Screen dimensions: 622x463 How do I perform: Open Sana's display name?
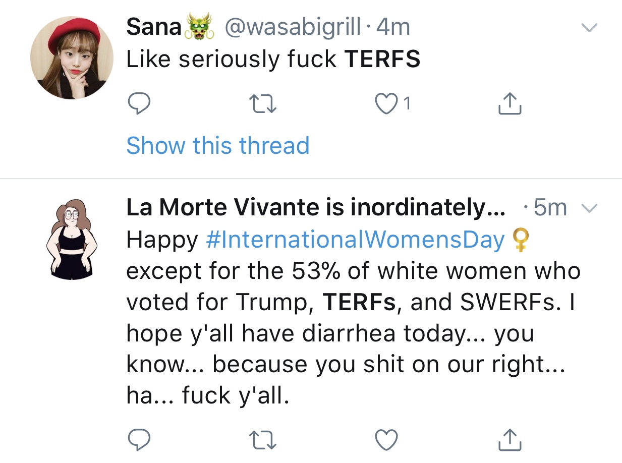pyautogui.click(x=154, y=27)
